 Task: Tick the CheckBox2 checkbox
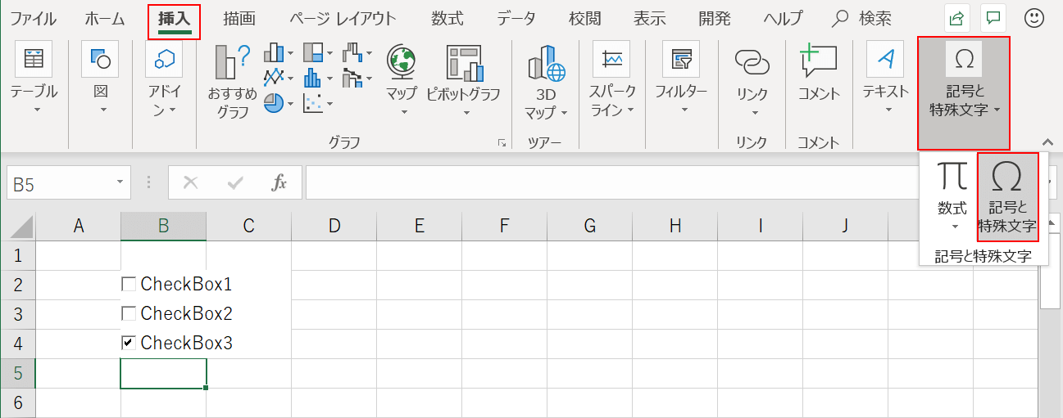[128, 313]
